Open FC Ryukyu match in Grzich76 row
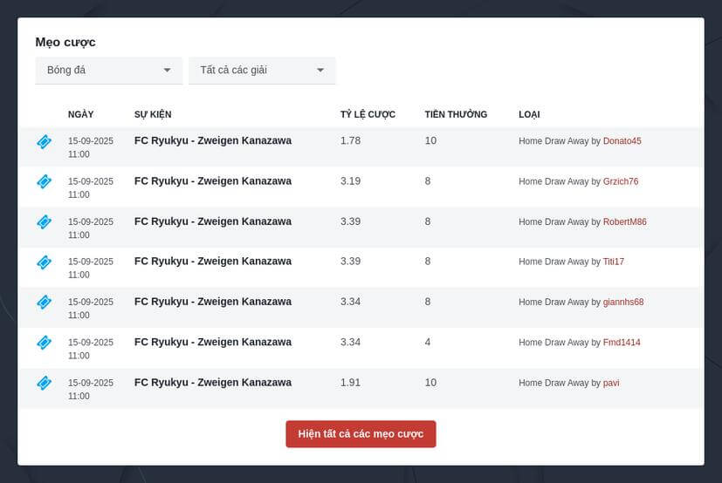Image resolution: width=722 pixels, height=483 pixels. pyautogui.click(x=213, y=181)
